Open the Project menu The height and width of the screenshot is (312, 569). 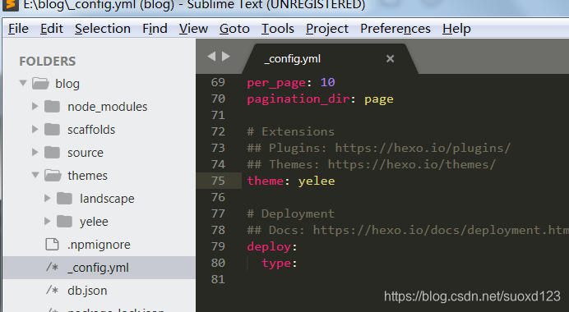tap(327, 28)
